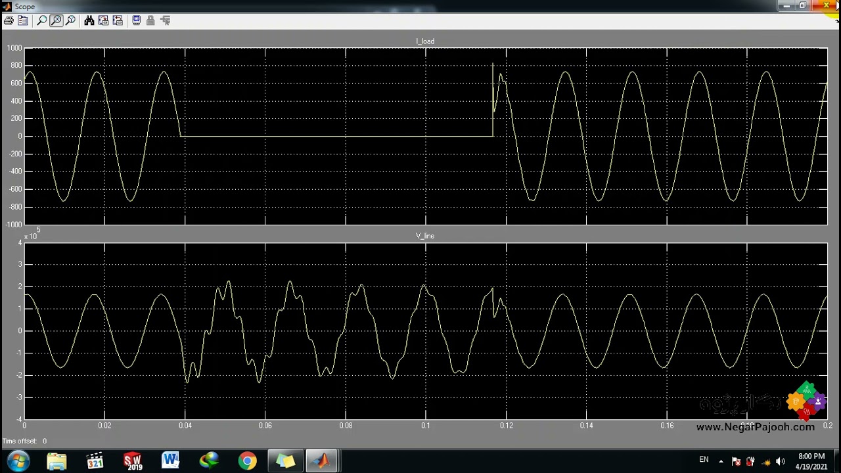841x473 pixels.
Task: Open Windows Explorer from the taskbar
Action: point(57,461)
